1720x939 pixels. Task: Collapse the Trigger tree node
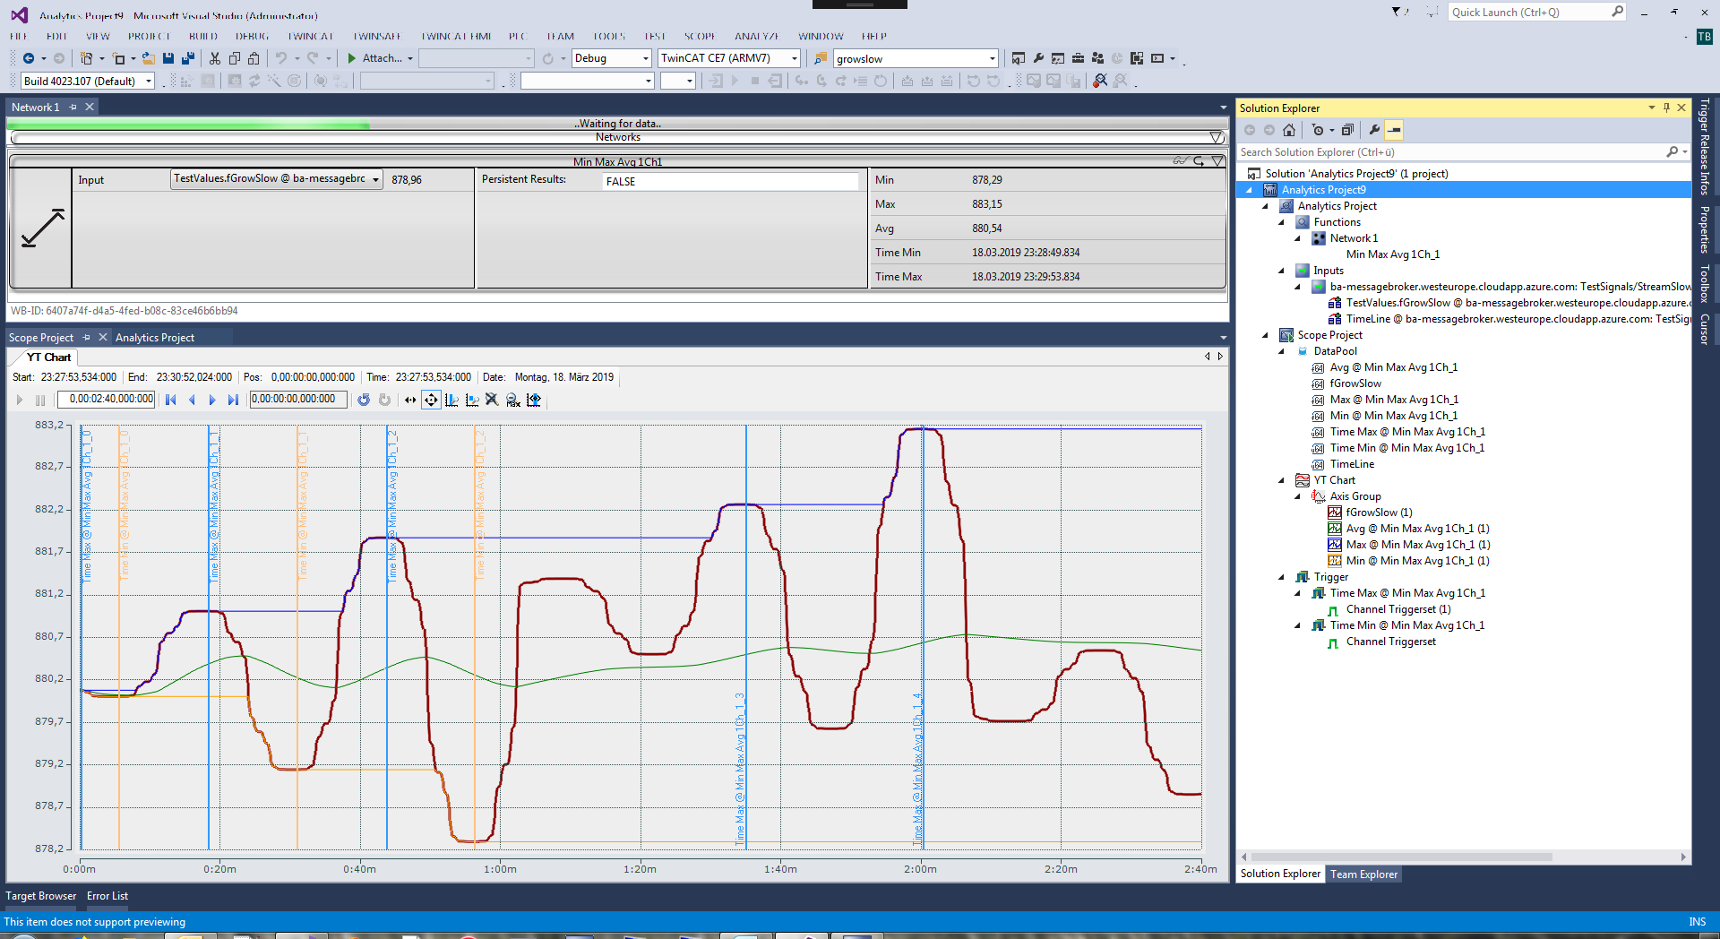(1282, 577)
